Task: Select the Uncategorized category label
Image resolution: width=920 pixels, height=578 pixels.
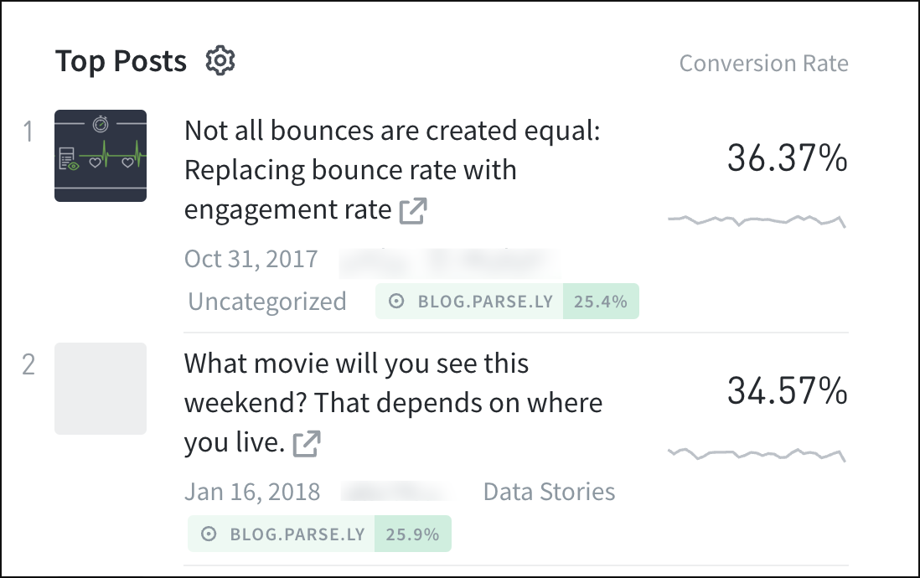Action: 266,301
